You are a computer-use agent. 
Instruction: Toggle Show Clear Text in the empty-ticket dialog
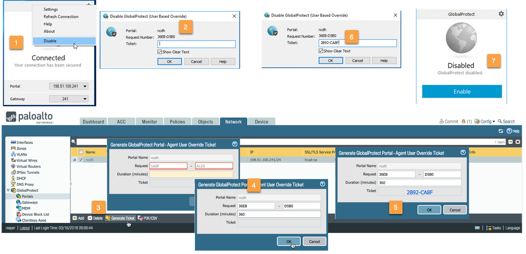160,52
